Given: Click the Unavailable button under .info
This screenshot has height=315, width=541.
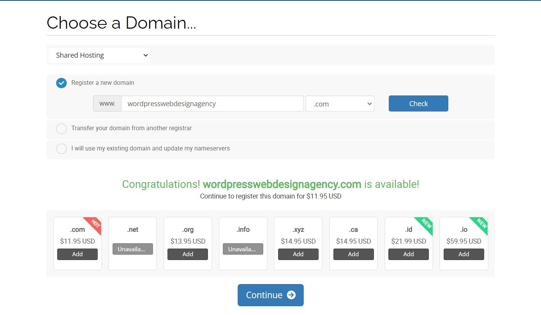Looking at the screenshot, I should point(243,249).
